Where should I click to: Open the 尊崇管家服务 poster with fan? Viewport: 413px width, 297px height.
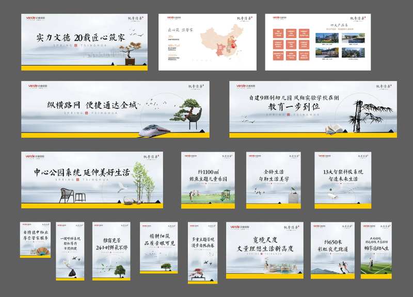(x=35, y=240)
